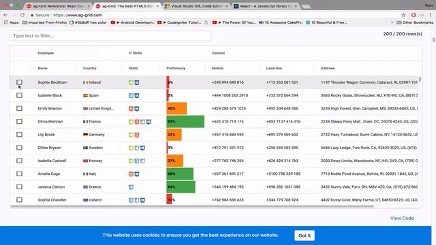Viewport: 436px width, 245px height.
Task: Open the Apps bookmarks shortcut
Action: 12,22
